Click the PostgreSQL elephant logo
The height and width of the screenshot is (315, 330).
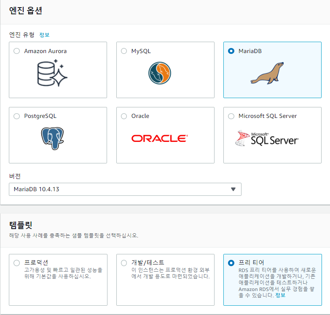click(52, 139)
